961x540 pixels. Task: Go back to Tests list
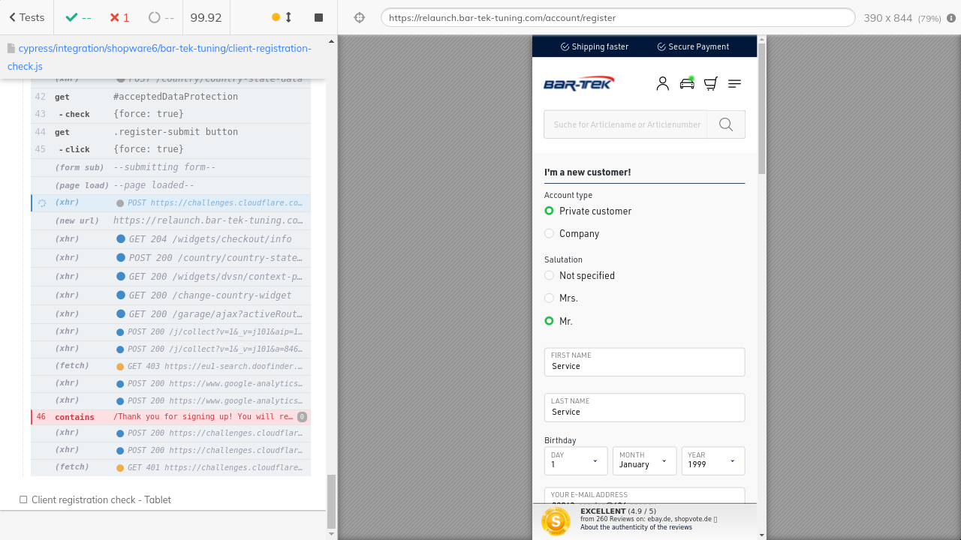pyautogui.click(x=26, y=17)
